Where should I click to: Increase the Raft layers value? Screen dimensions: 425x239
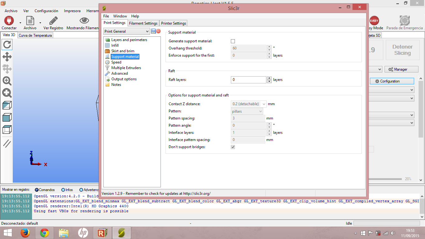tap(269, 78)
